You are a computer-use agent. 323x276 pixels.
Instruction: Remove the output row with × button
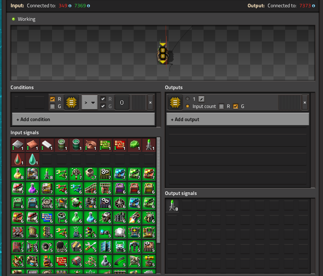click(x=305, y=103)
